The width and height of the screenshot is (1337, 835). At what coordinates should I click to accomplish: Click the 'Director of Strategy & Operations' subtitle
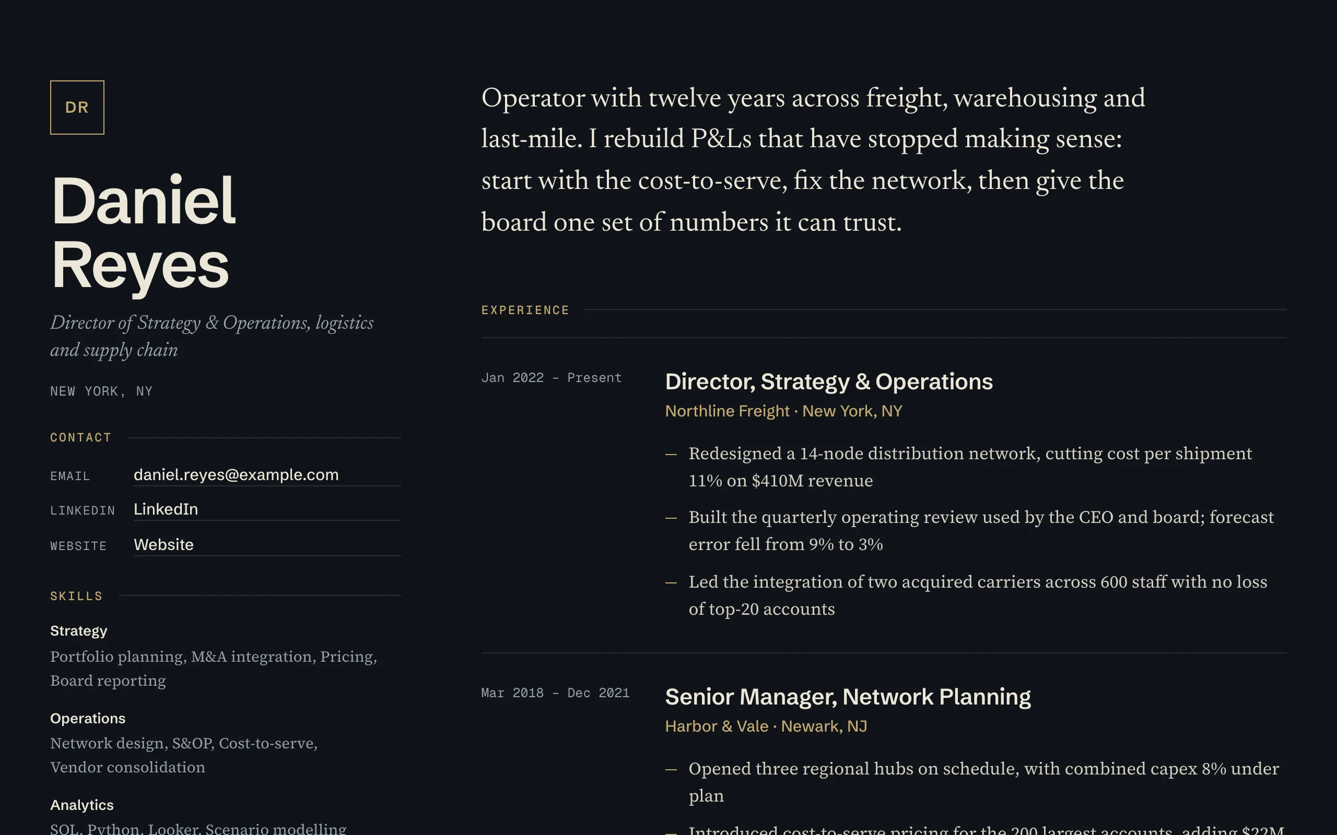click(x=212, y=336)
